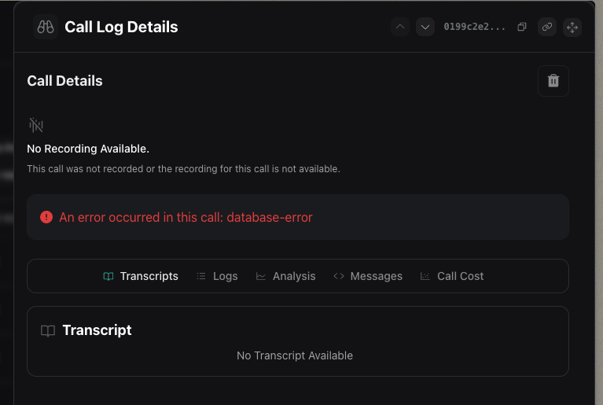Go to next call with down chevron
Image resolution: width=603 pixels, height=405 pixels.
tap(425, 27)
